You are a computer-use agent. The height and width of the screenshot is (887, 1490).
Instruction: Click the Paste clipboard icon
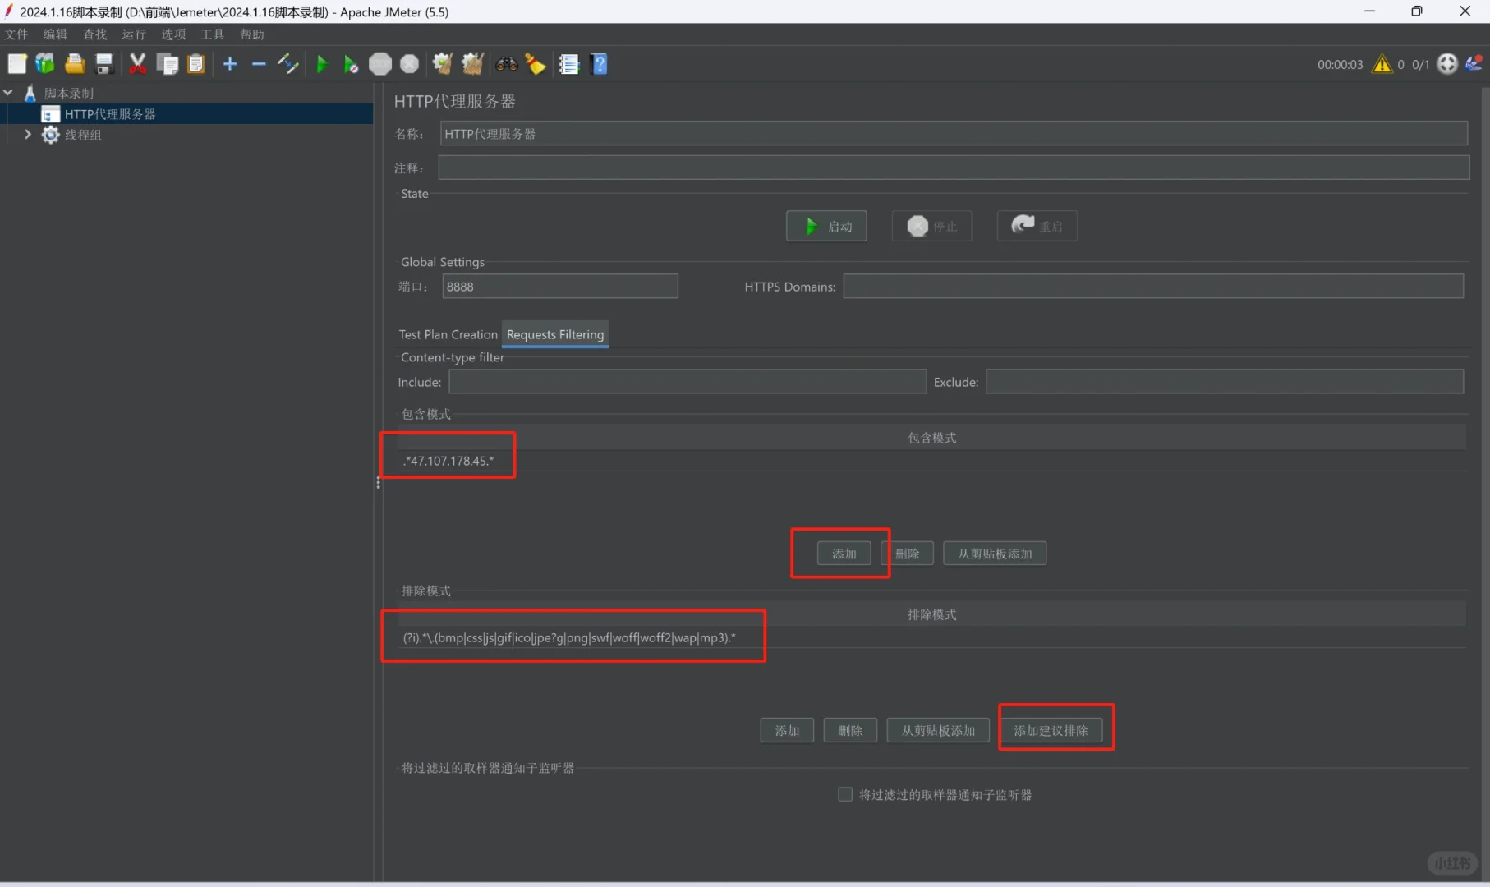point(196,64)
